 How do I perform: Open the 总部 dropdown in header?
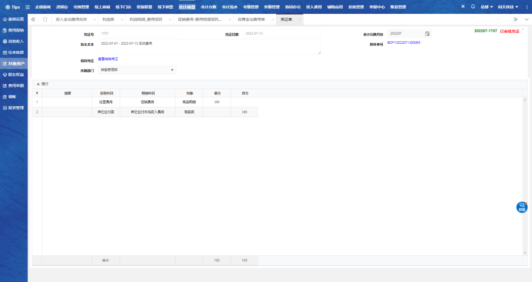click(x=487, y=7)
